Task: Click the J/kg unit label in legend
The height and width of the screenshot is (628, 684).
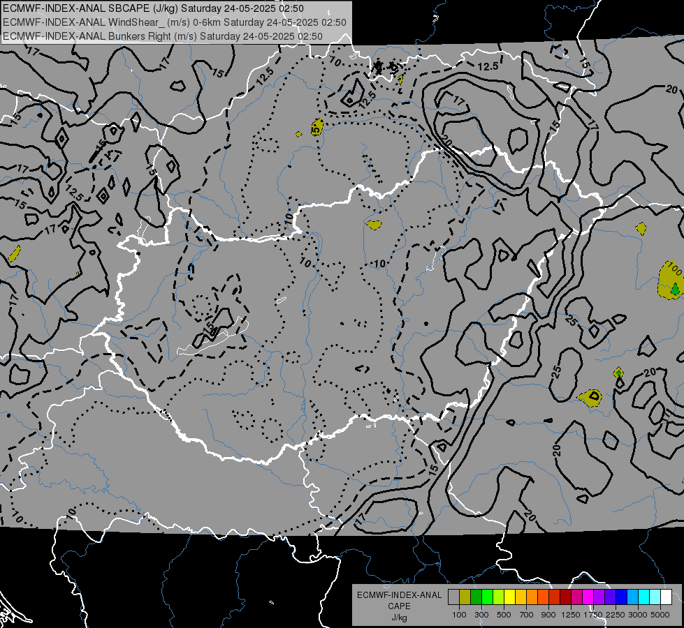Action: point(399,618)
